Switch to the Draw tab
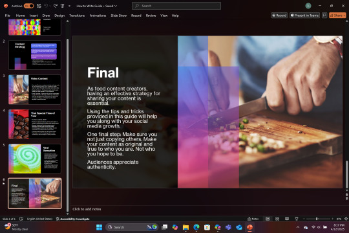Image resolution: width=349 pixels, height=233 pixels. [46, 16]
